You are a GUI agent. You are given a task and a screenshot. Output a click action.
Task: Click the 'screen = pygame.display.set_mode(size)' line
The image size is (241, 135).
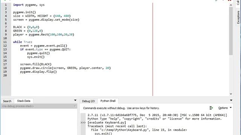pos(46,19)
